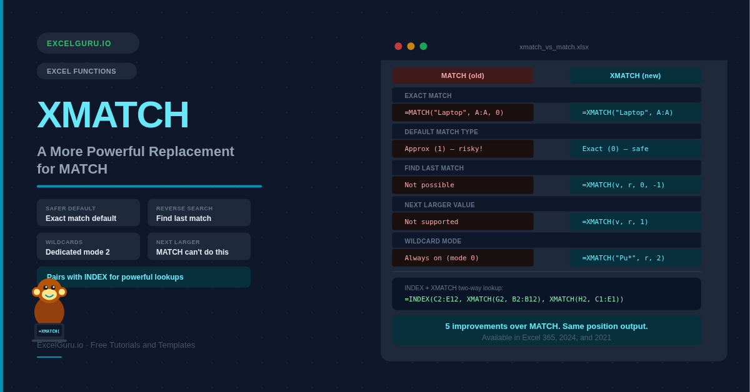The height and width of the screenshot is (392, 750).
Task: Click the Safer Default card
Action: click(x=88, y=213)
